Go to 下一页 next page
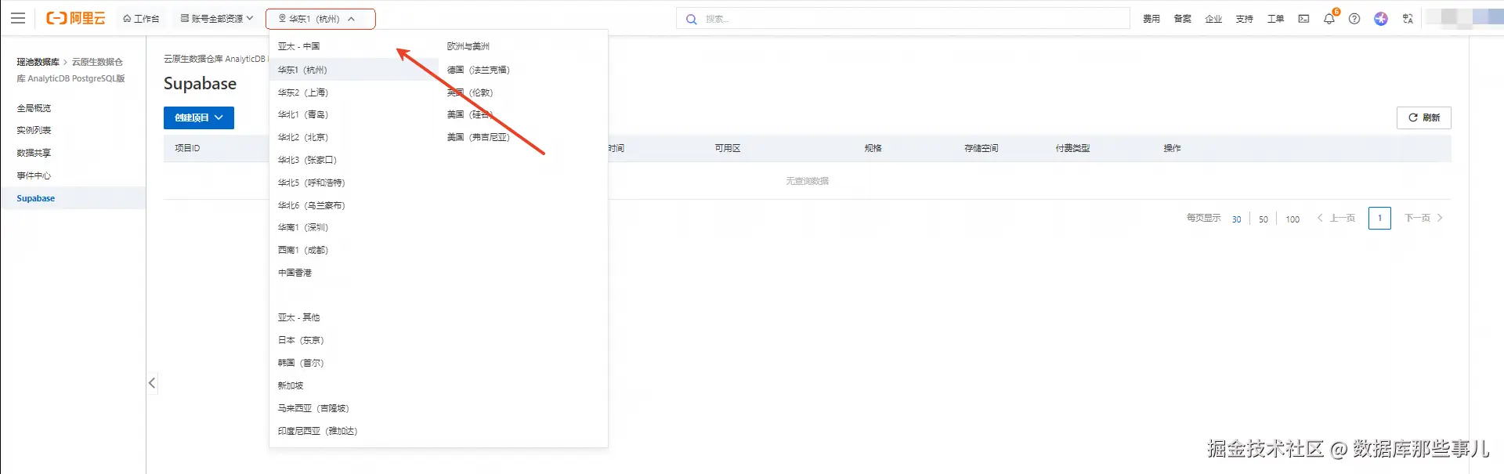 point(1423,218)
